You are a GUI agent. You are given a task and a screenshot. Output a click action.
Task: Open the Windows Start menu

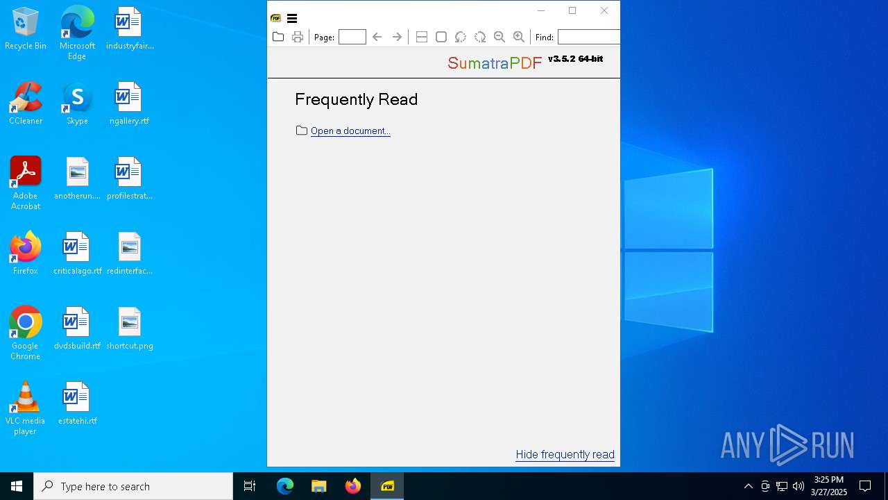coord(17,486)
